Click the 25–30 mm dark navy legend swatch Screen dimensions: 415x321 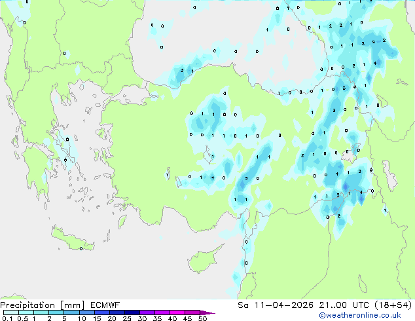pos(132,312)
